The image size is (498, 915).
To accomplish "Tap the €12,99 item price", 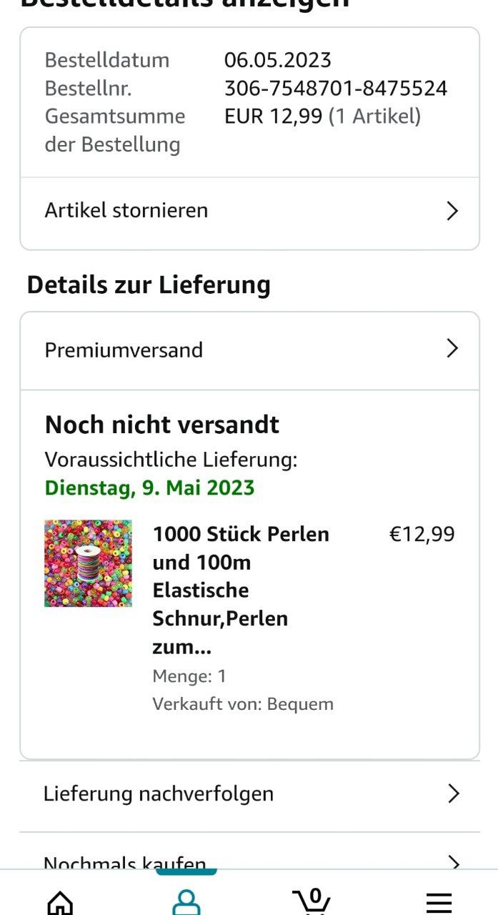I will pyautogui.click(x=422, y=535).
